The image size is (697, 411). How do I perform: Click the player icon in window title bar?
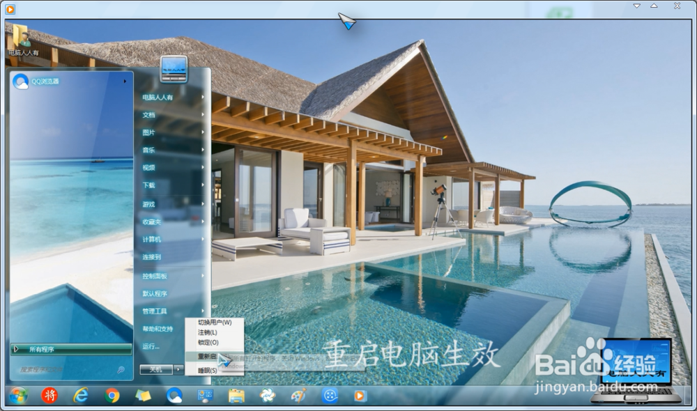coord(10,8)
